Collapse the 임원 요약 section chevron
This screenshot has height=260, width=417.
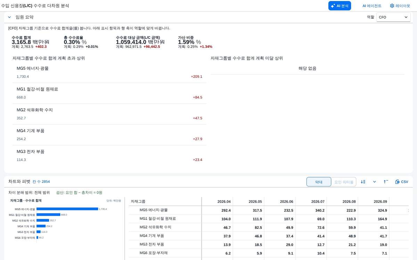(x=9, y=17)
